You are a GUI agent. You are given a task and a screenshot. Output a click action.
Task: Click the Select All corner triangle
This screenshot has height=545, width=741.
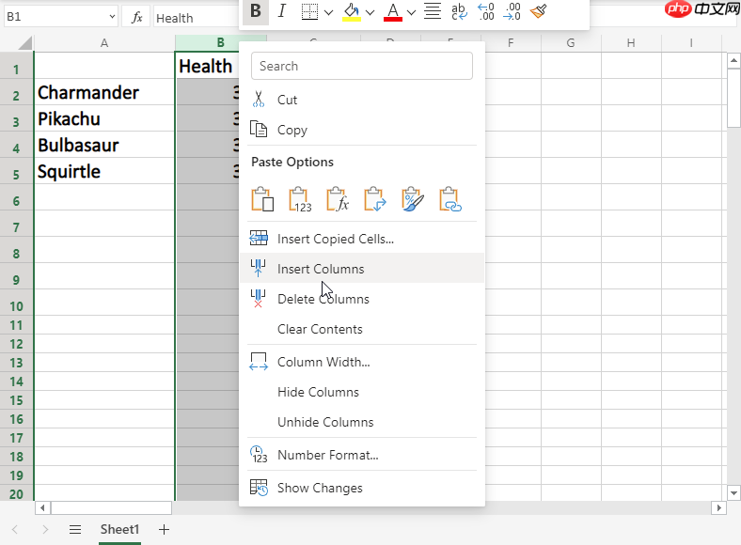point(25,43)
